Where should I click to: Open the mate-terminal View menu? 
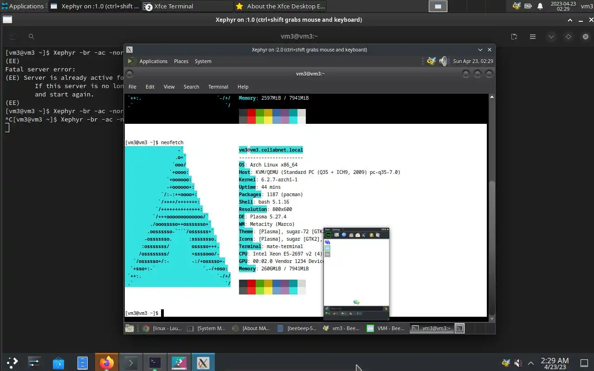(x=169, y=87)
